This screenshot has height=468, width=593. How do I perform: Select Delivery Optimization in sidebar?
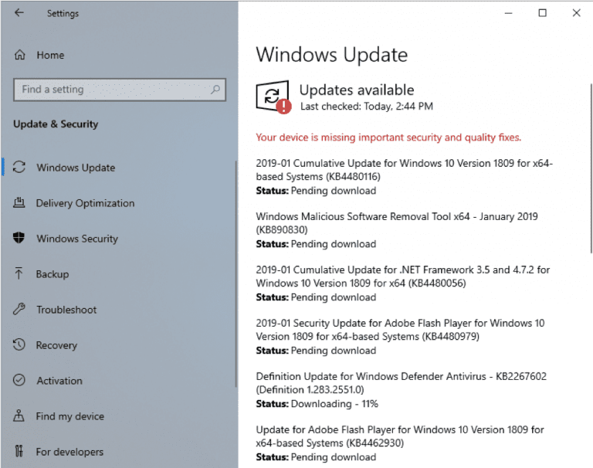85,203
